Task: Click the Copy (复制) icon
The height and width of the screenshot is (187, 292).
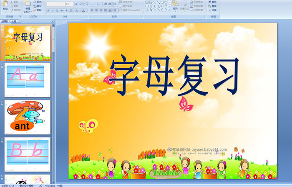Action: click(x=11, y=6)
